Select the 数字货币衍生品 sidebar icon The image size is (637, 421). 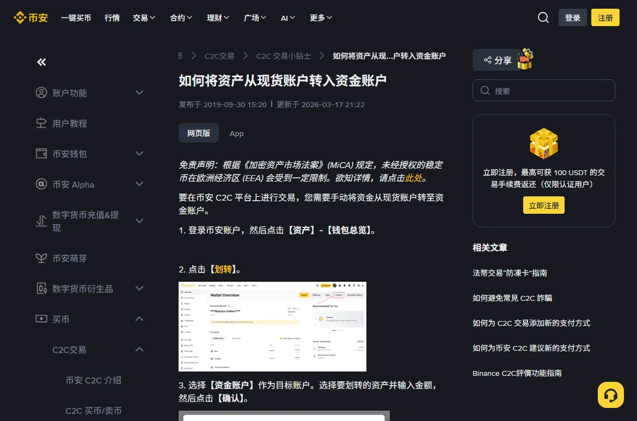click(41, 288)
